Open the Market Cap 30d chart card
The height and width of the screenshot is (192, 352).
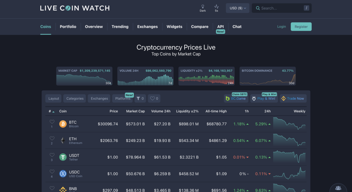[85, 76]
